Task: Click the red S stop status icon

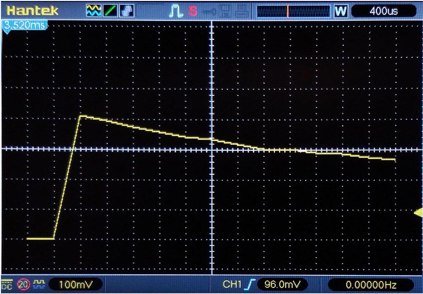Action: click(x=193, y=11)
